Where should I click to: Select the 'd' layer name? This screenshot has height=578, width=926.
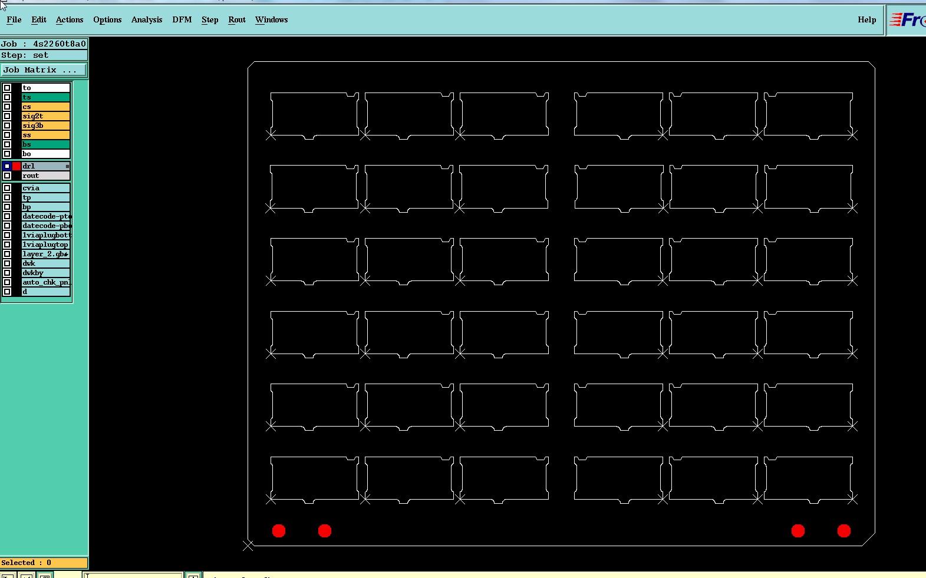click(46, 292)
